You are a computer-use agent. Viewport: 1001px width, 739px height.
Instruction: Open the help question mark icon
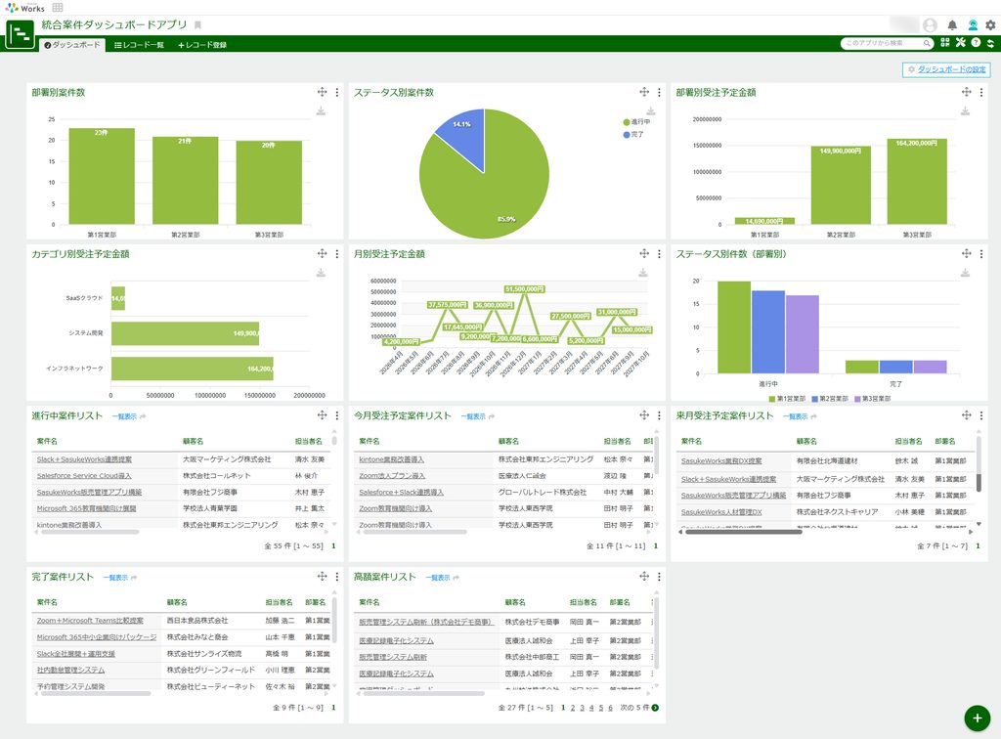(x=976, y=43)
